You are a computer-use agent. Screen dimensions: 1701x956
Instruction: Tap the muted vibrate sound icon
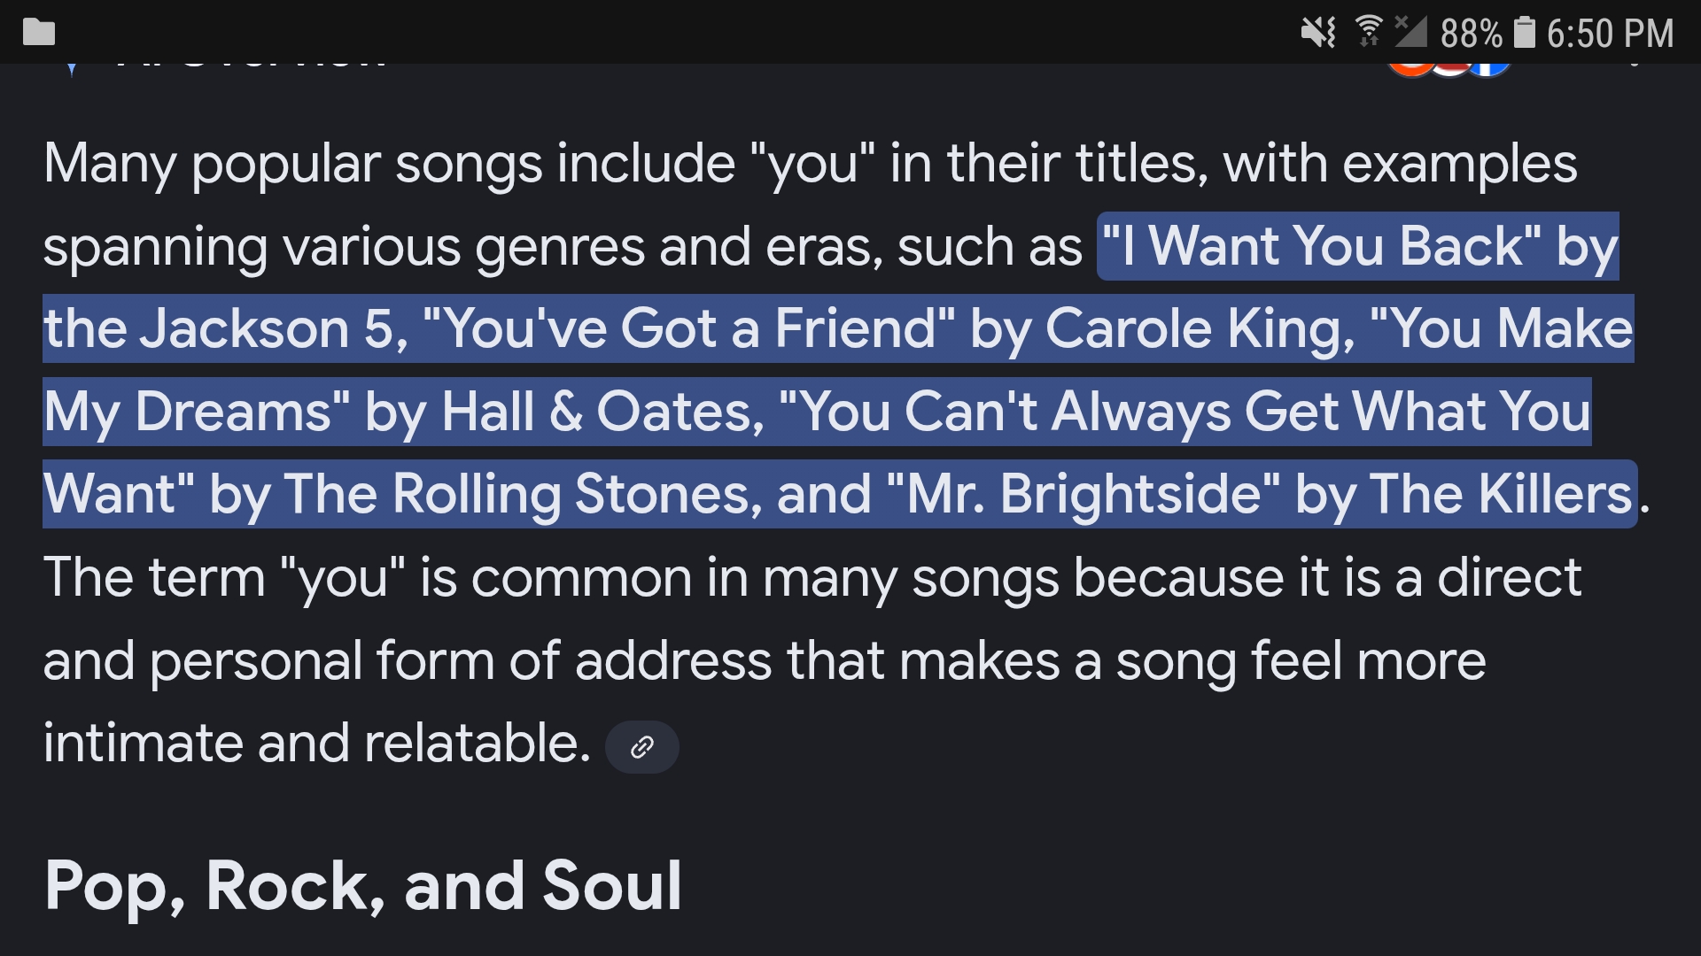(1317, 33)
